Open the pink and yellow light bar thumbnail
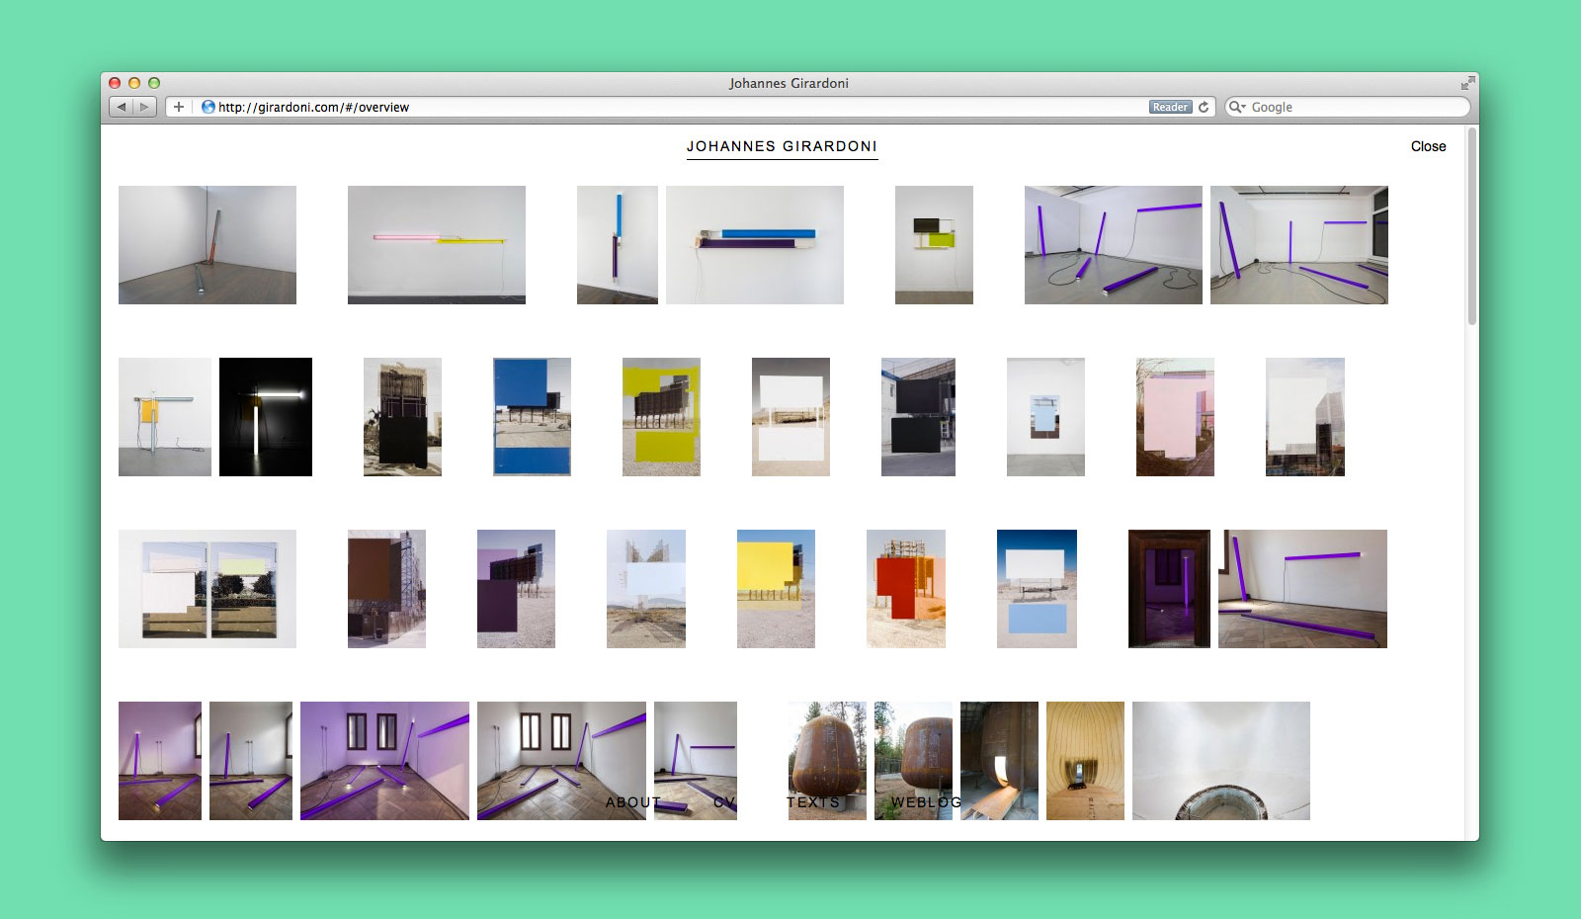Screen dimensions: 1581x919 tap(437, 245)
